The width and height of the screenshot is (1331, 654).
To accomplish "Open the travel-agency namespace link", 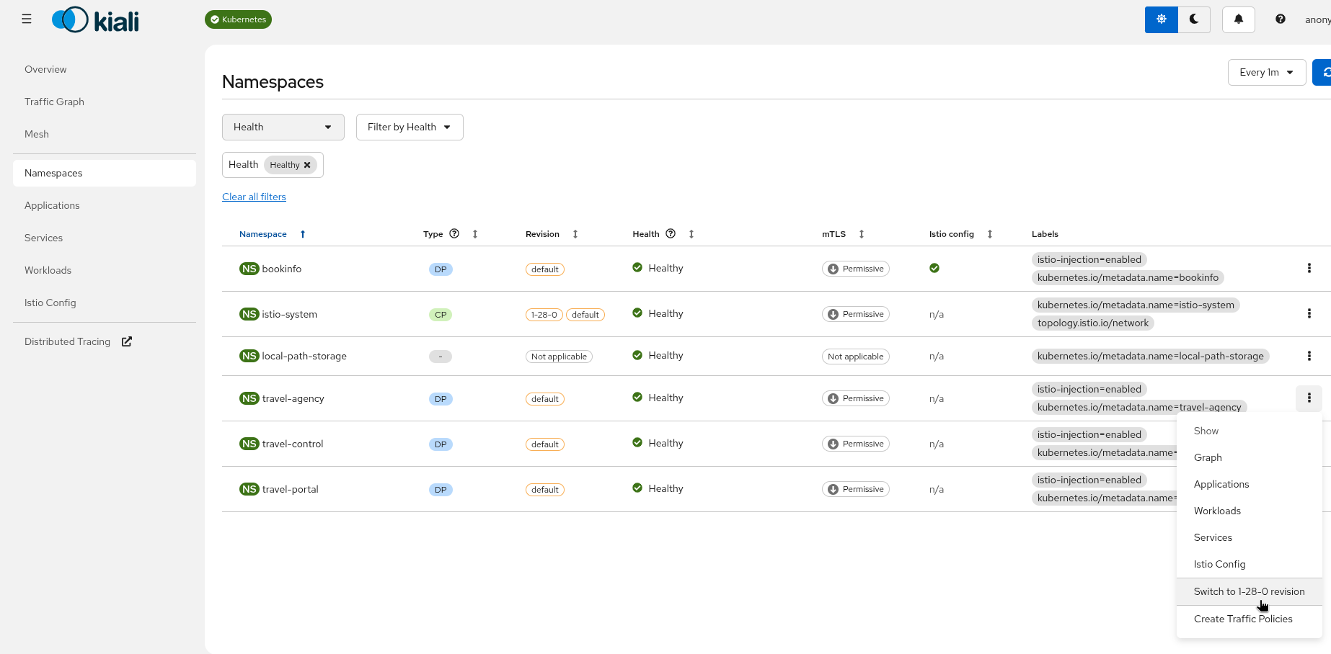I will (293, 398).
